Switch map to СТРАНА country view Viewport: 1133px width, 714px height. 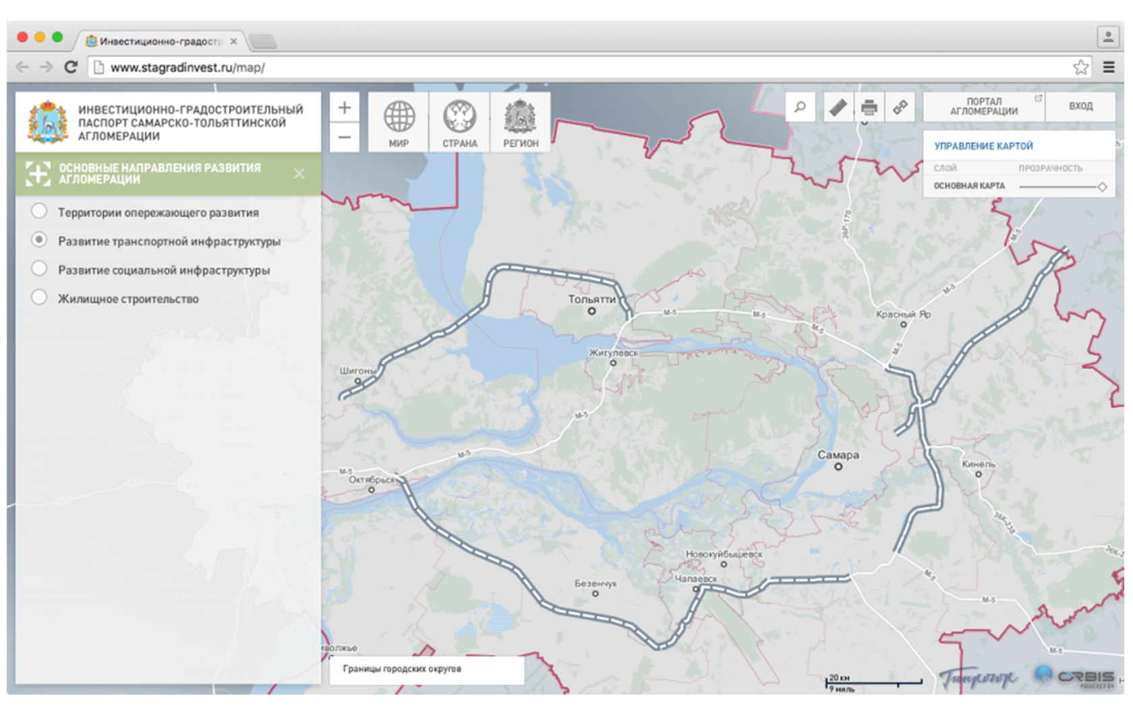click(459, 123)
